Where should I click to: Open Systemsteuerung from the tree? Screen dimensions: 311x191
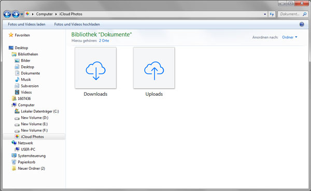tap(32, 156)
